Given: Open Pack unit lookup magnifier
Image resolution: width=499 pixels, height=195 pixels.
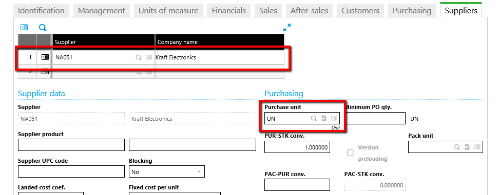Looking at the screenshot, I should tap(457, 147).
